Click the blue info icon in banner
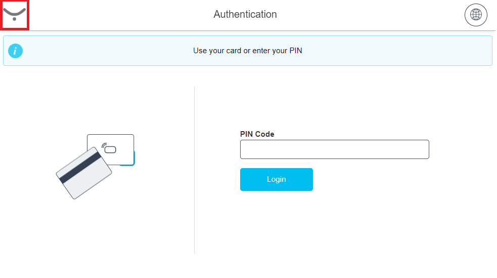Screen dimensions: 497x278 pyautogui.click(x=16, y=51)
